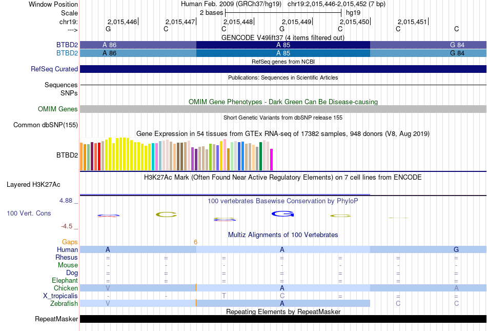The width and height of the screenshot is (487, 331).
Task: Click the orange Gaps label
Action: [70, 242]
